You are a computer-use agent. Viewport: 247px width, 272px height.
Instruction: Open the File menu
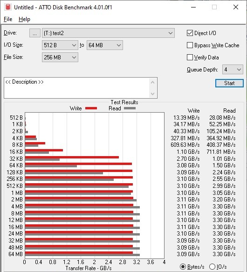click(x=8, y=19)
